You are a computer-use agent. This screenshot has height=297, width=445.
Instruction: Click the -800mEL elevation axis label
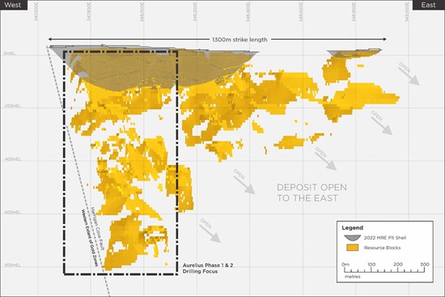12,265
